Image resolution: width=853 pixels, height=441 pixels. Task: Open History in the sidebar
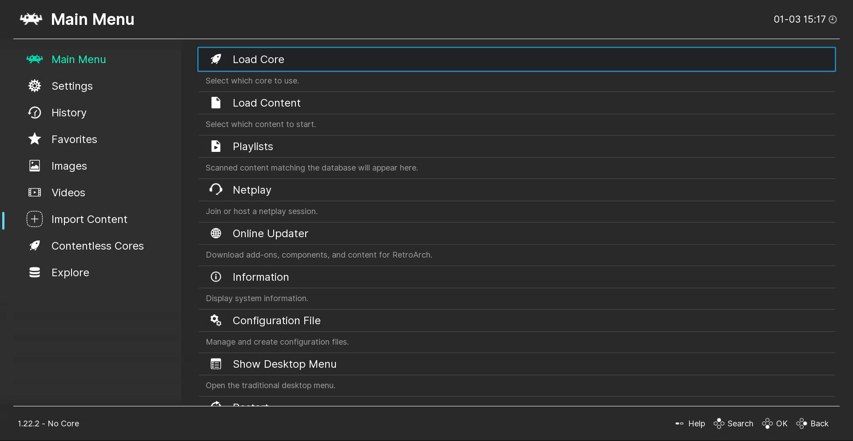point(69,113)
